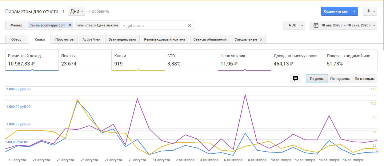384x166 pixels.
Task: Switch to the 'Просмотры' tab
Action: [65, 39]
